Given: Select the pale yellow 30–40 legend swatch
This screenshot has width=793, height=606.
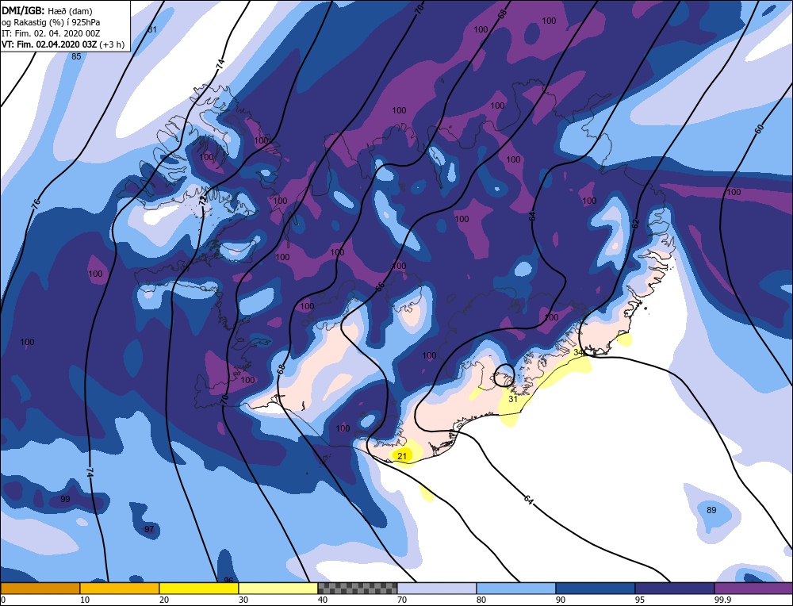Looking at the screenshot, I should 278,588.
